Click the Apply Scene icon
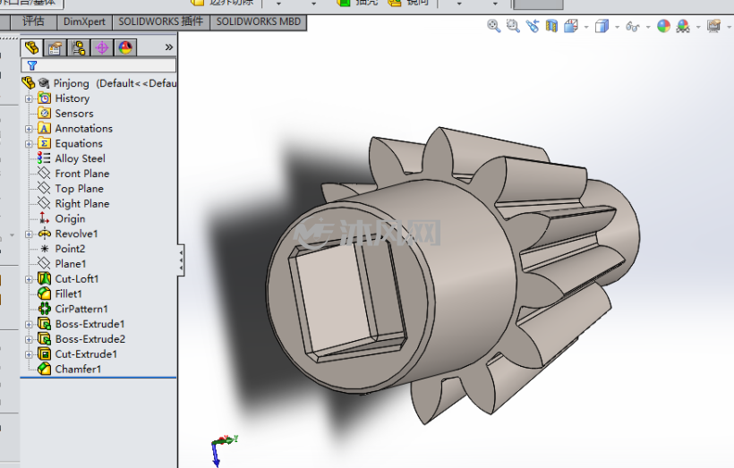Viewport: 734px width, 468px height. point(684,26)
